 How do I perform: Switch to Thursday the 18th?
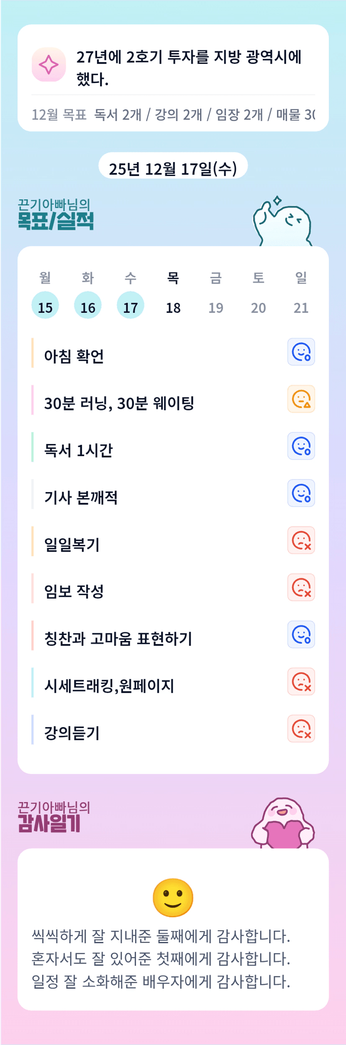pos(173,307)
